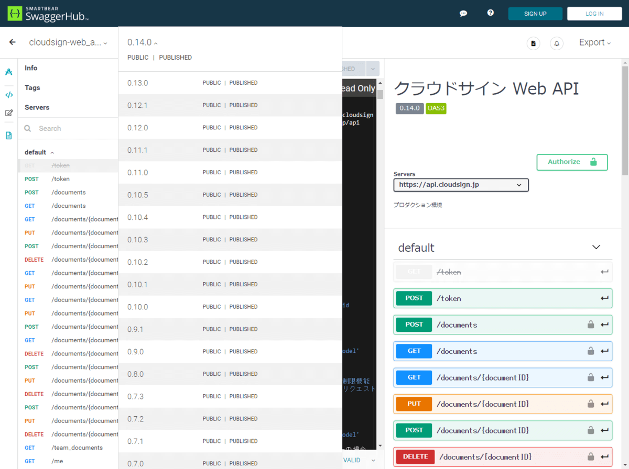Viewport: 629px width, 469px height.
Task: Collapse the 0.14.0 version dropdown
Action: 143,42
